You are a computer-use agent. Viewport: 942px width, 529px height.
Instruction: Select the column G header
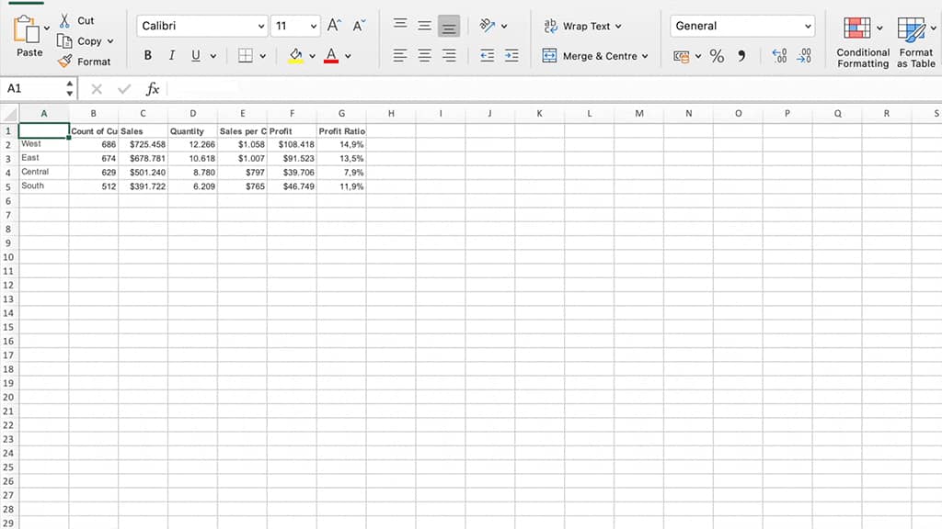[341, 113]
